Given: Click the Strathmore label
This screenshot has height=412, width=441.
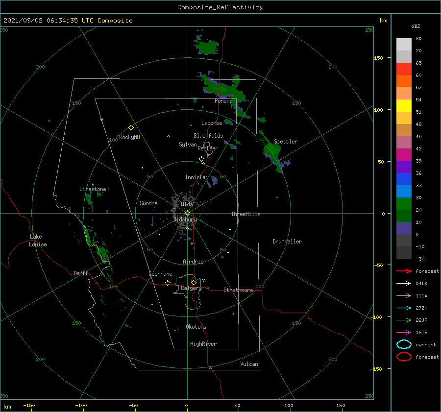Looking at the screenshot, I should 238,290.
